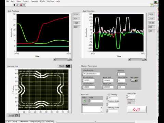The width and height of the screenshot is (164, 123).
Task: Click the accel jerk stepper arrows
Action: (x=102, y=81)
